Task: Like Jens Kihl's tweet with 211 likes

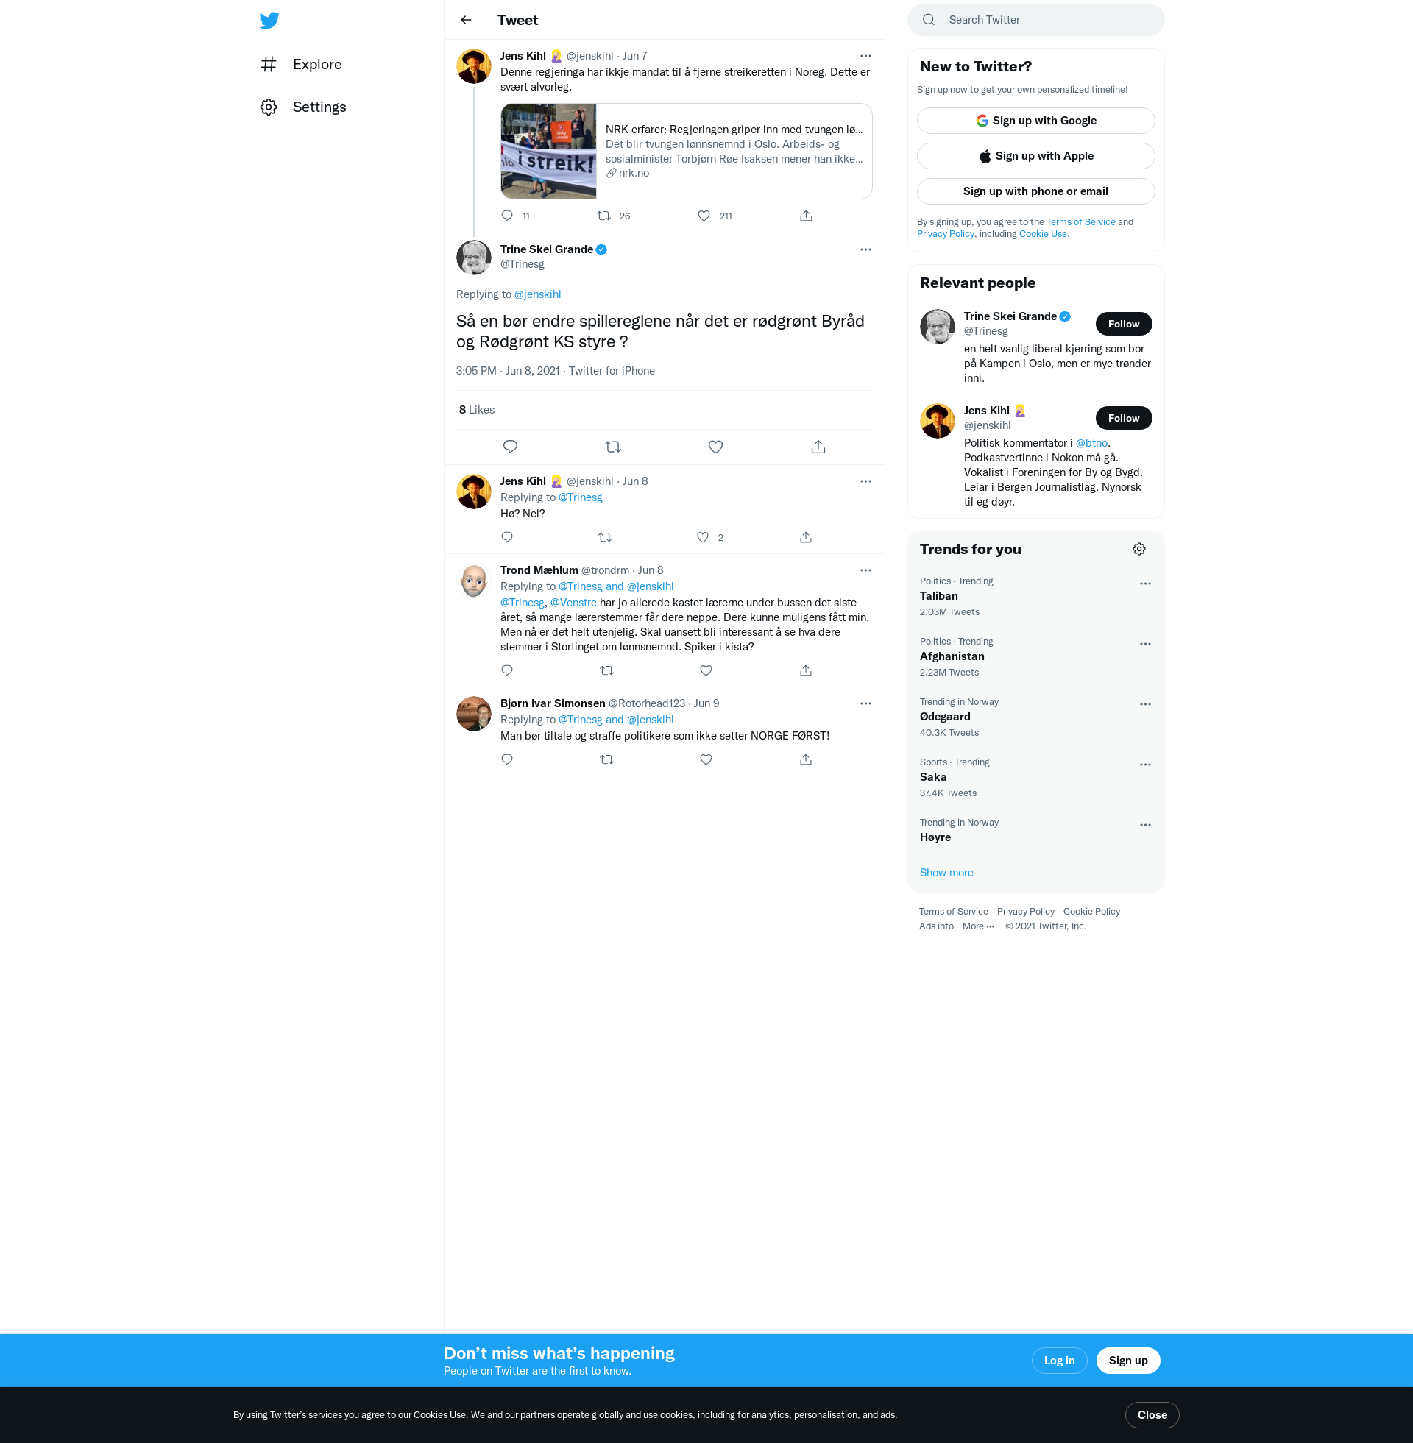Action: [704, 216]
